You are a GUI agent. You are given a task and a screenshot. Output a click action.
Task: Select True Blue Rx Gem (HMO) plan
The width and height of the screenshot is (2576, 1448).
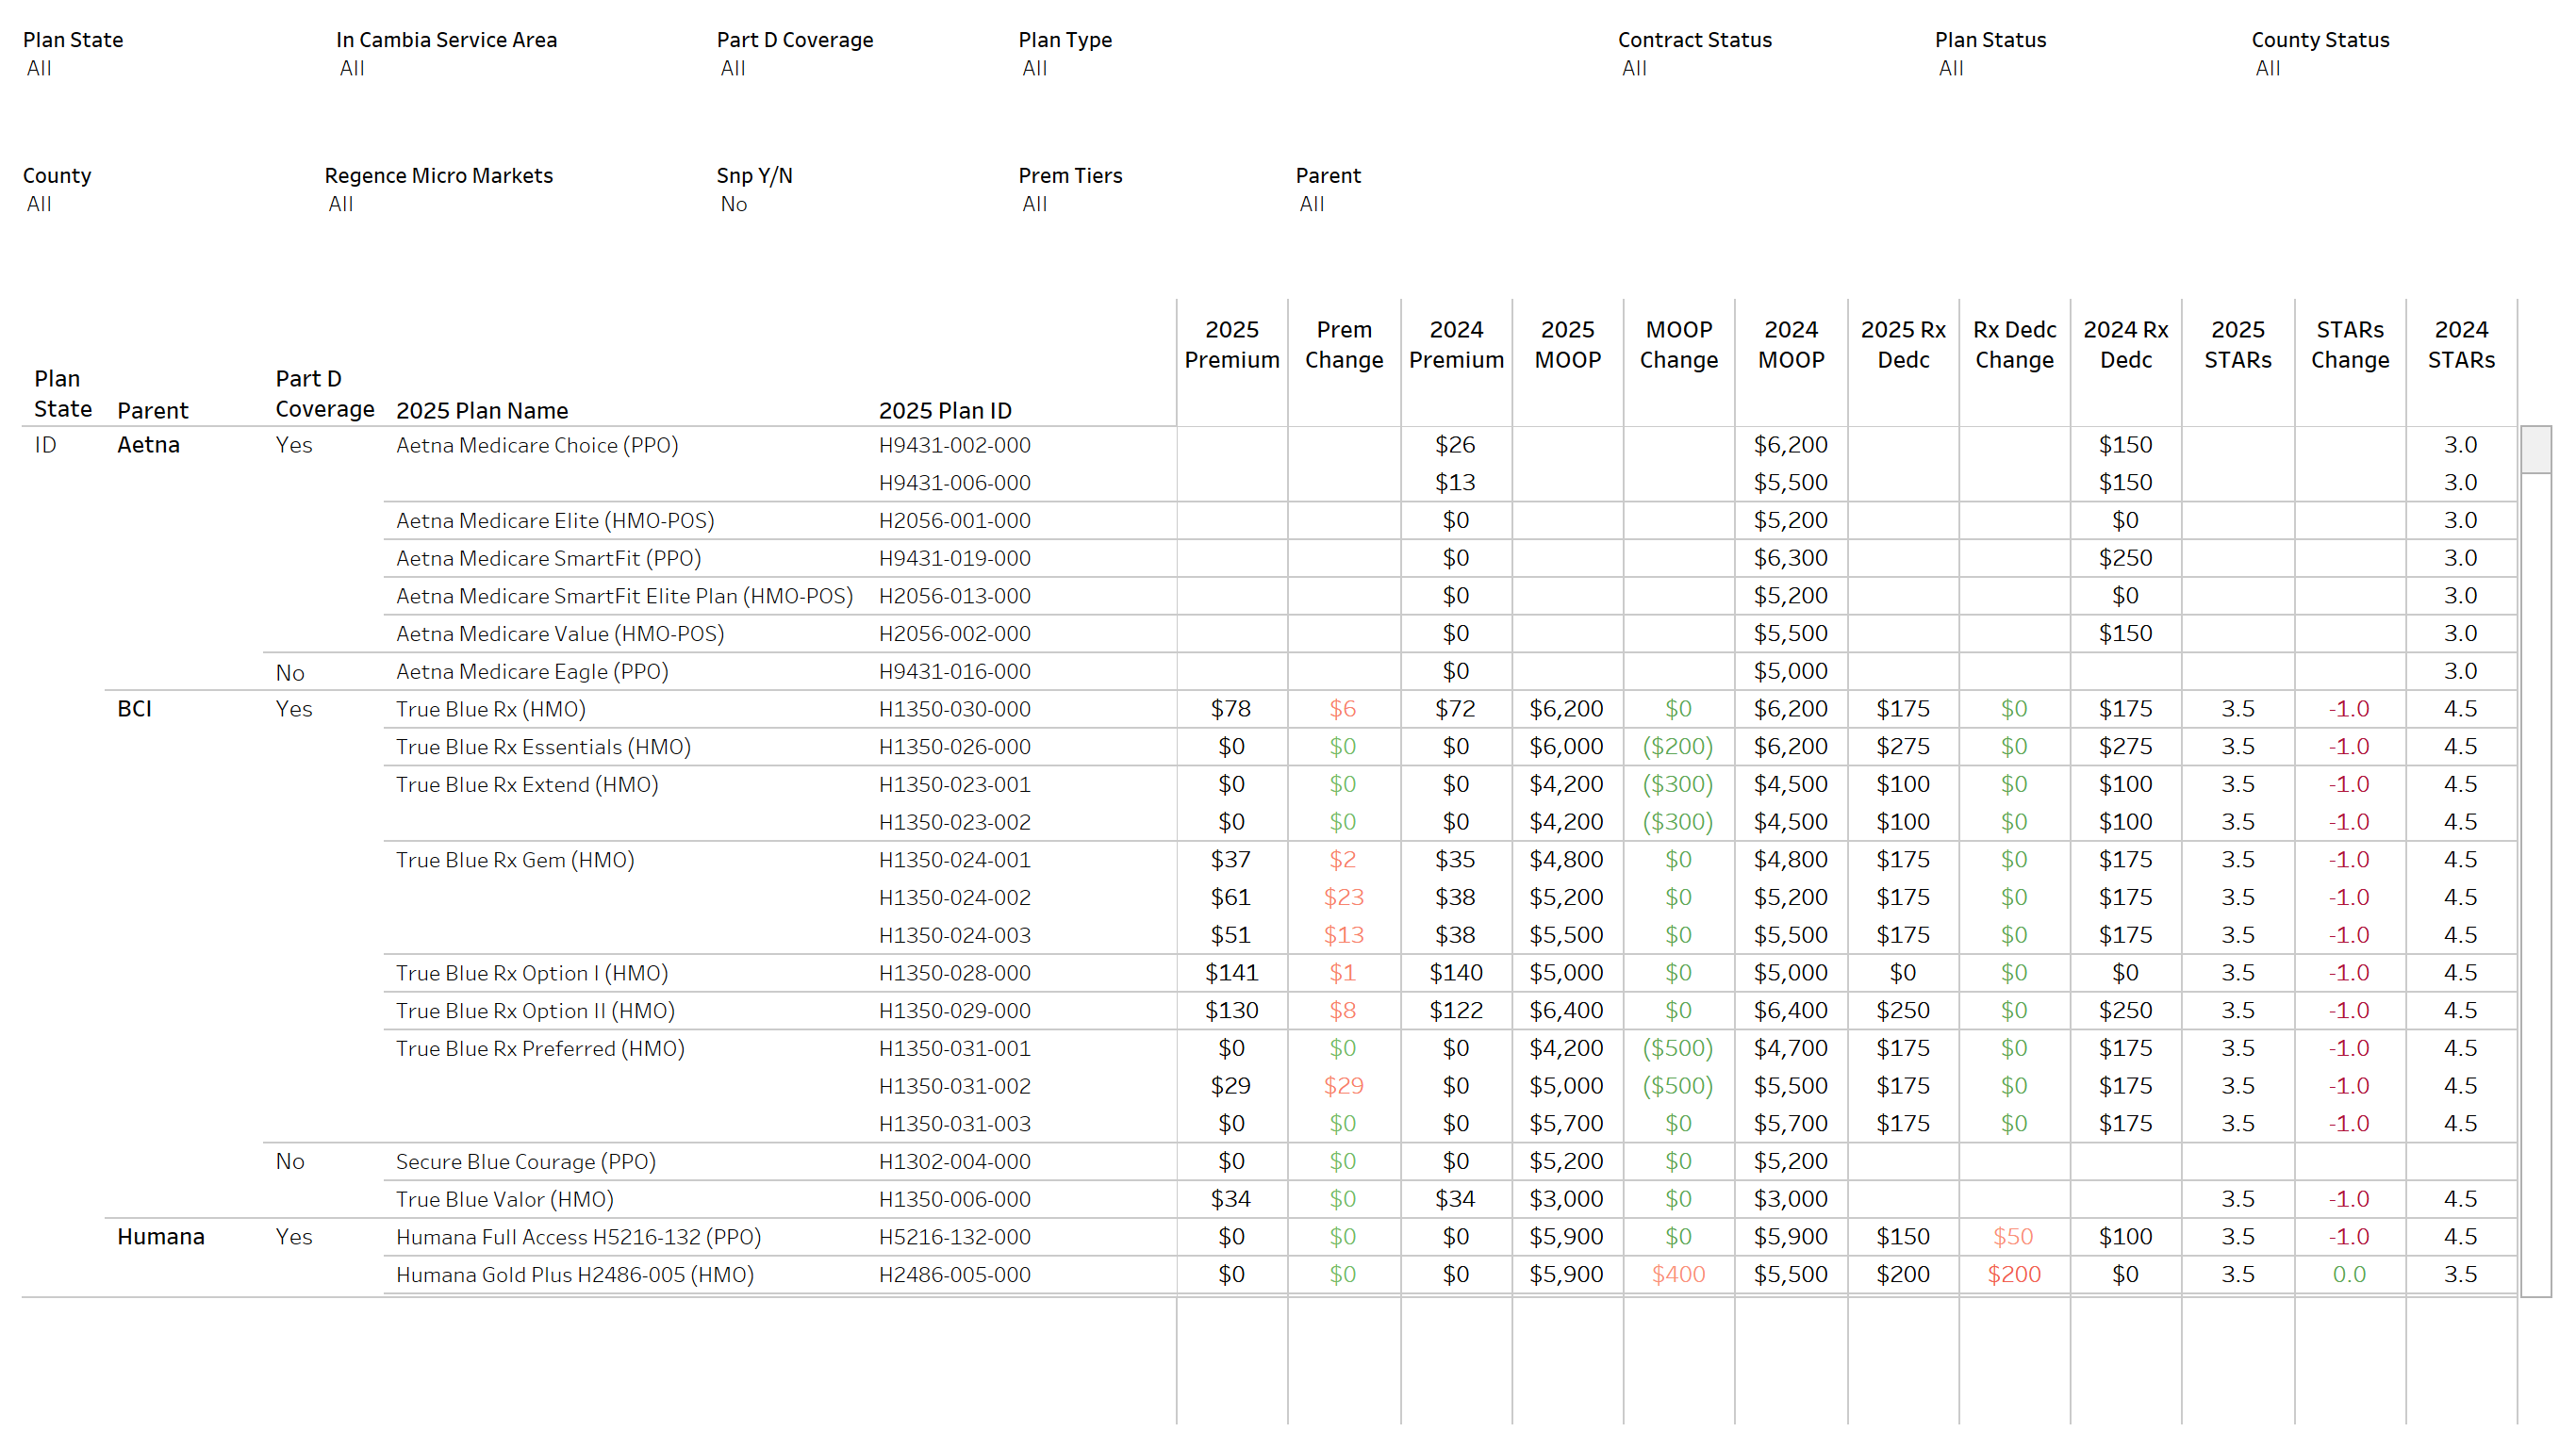pyautogui.click(x=515, y=860)
